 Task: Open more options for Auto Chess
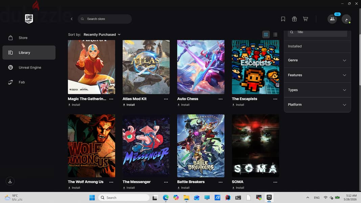click(221, 99)
